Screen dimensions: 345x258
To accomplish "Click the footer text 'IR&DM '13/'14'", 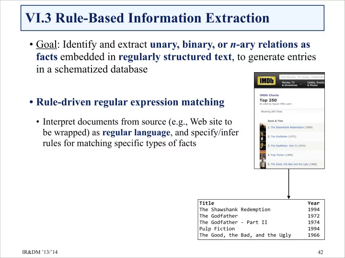I will click(x=40, y=252).
